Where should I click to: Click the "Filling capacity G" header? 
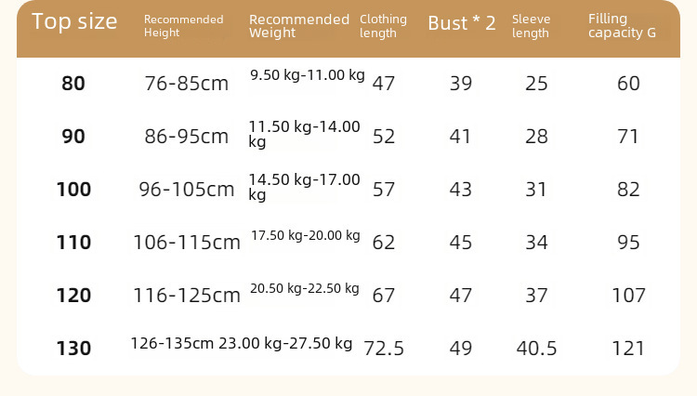click(622, 26)
